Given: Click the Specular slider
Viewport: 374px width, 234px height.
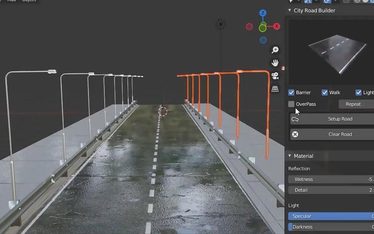Looking at the screenshot, I should pyautogui.click(x=331, y=216).
